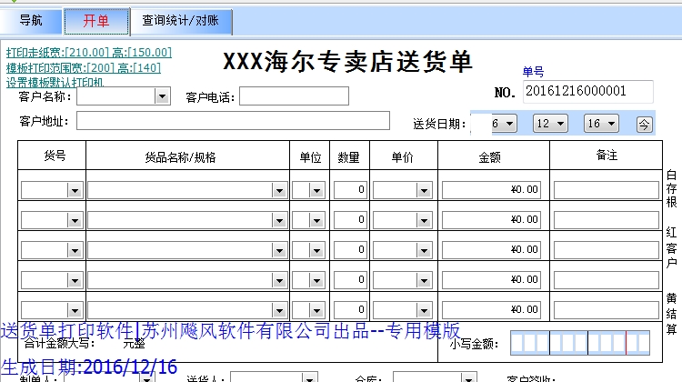Click 金额 field in first row

click(491, 190)
